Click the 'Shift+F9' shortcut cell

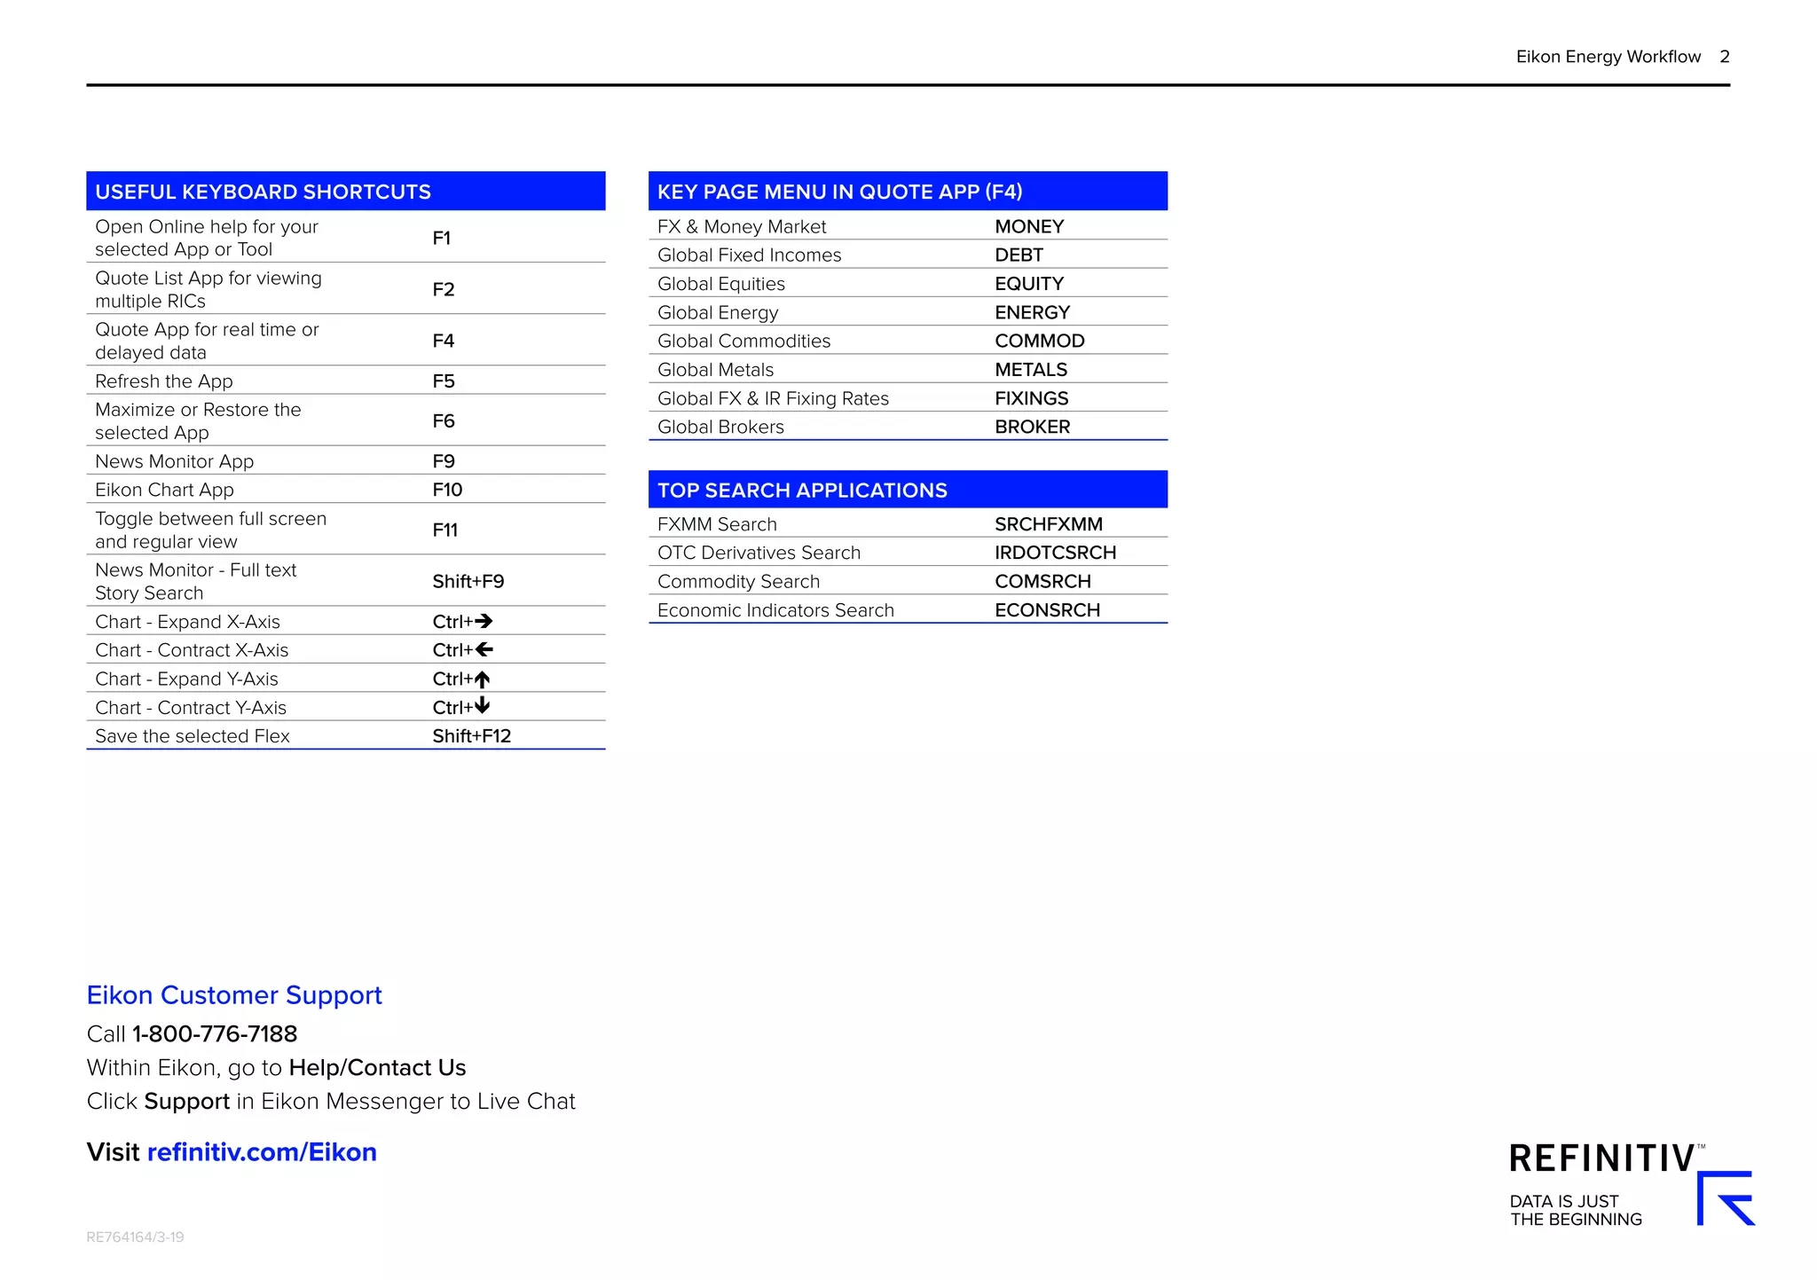coord(468,581)
